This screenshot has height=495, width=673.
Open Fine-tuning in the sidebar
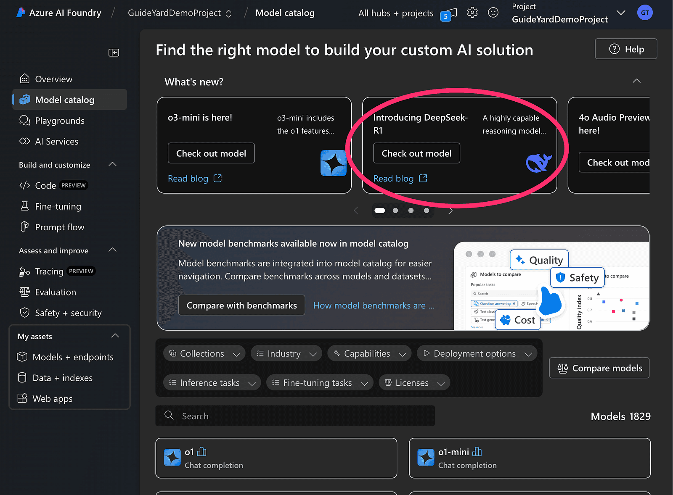[x=69, y=206]
